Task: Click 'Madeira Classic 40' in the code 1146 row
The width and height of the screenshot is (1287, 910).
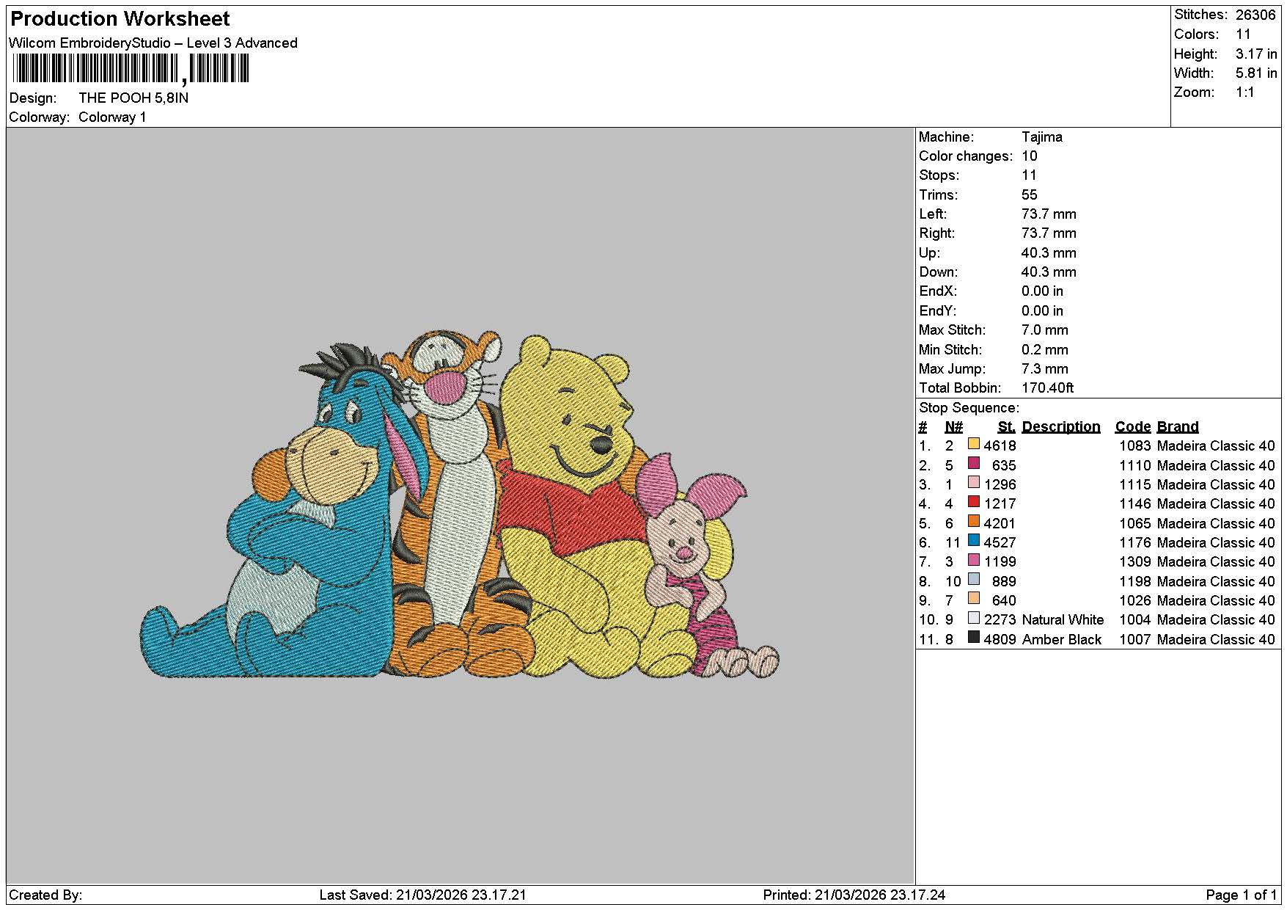Action: point(1216,504)
